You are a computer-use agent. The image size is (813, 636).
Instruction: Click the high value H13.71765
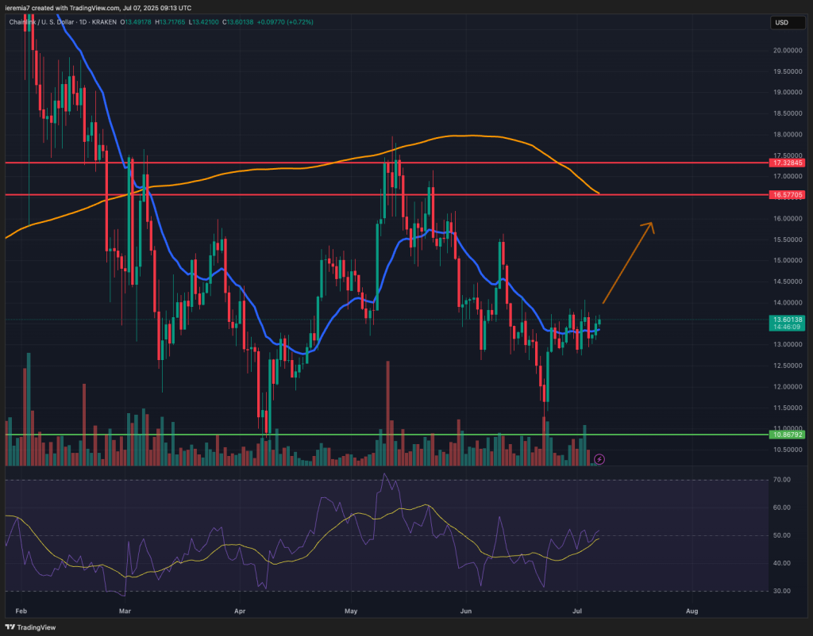[x=171, y=22]
